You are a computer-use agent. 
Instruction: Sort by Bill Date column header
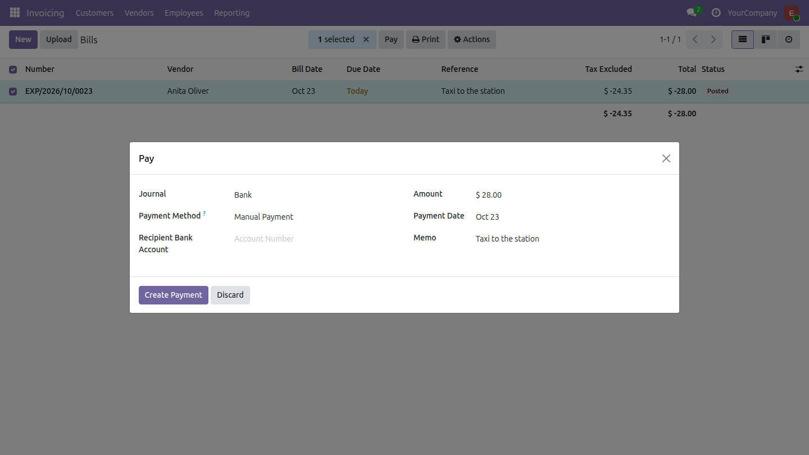(x=307, y=69)
